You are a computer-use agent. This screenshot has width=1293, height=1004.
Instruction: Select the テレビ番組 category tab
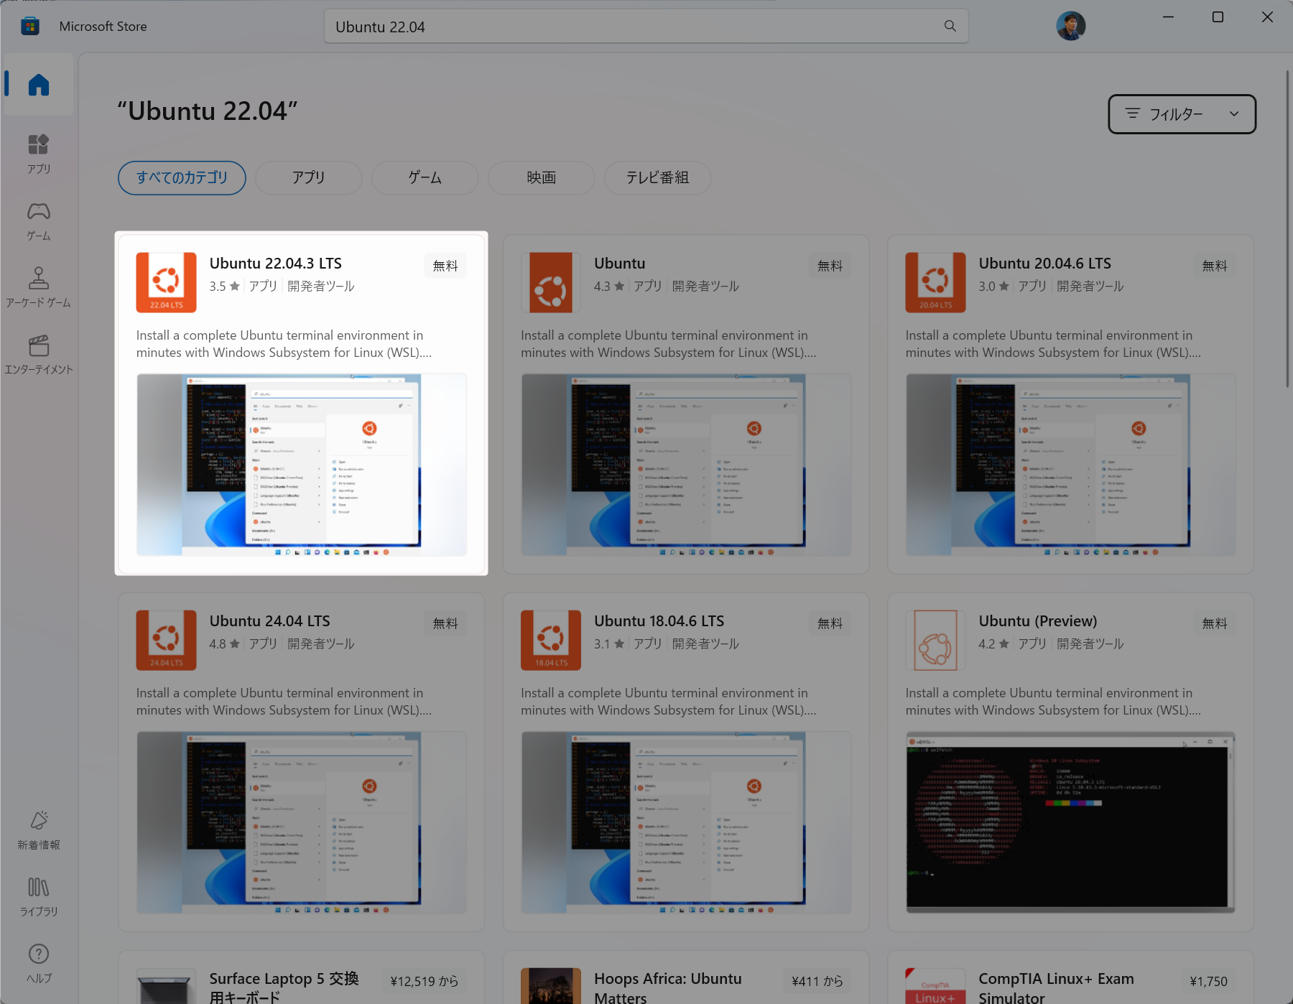(x=657, y=177)
